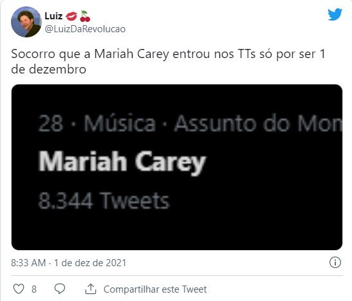Click the display name Luiz
This screenshot has width=352, height=301.
[53, 16]
